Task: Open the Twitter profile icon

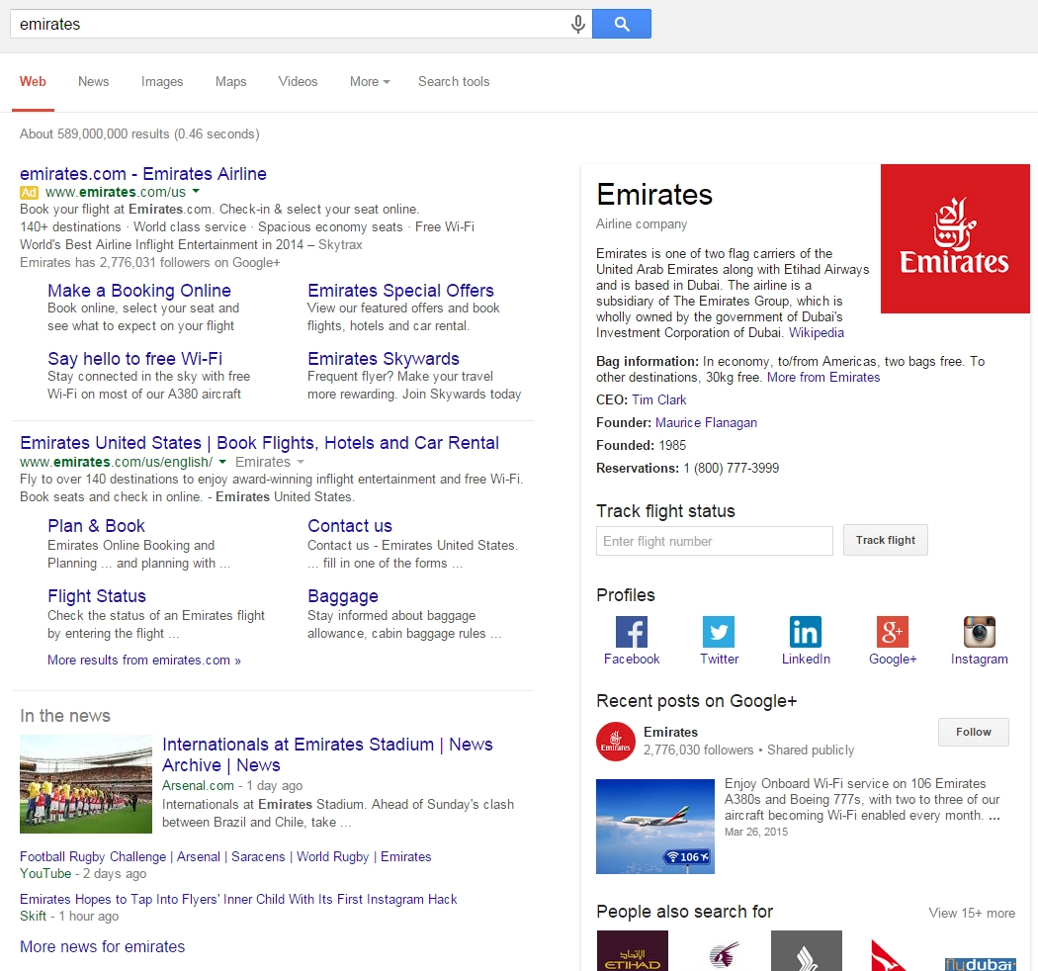Action: click(719, 632)
